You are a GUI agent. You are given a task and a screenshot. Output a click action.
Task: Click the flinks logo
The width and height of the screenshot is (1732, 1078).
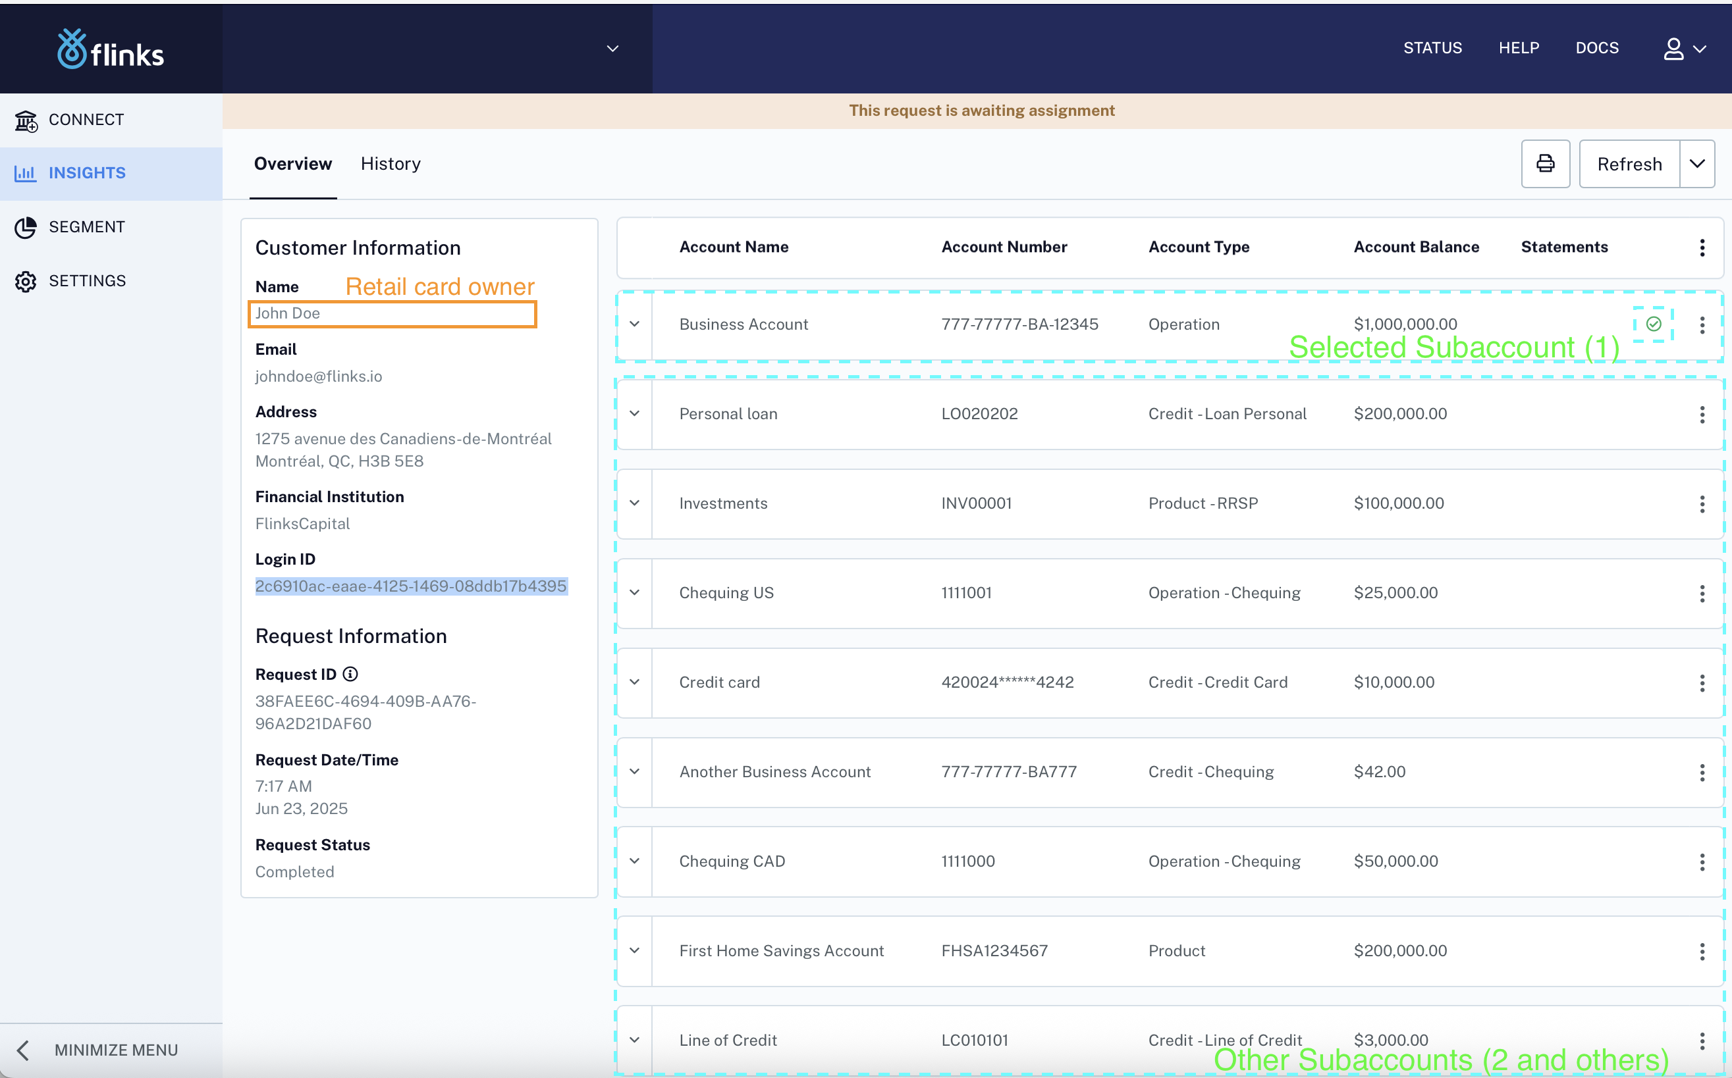tap(111, 49)
